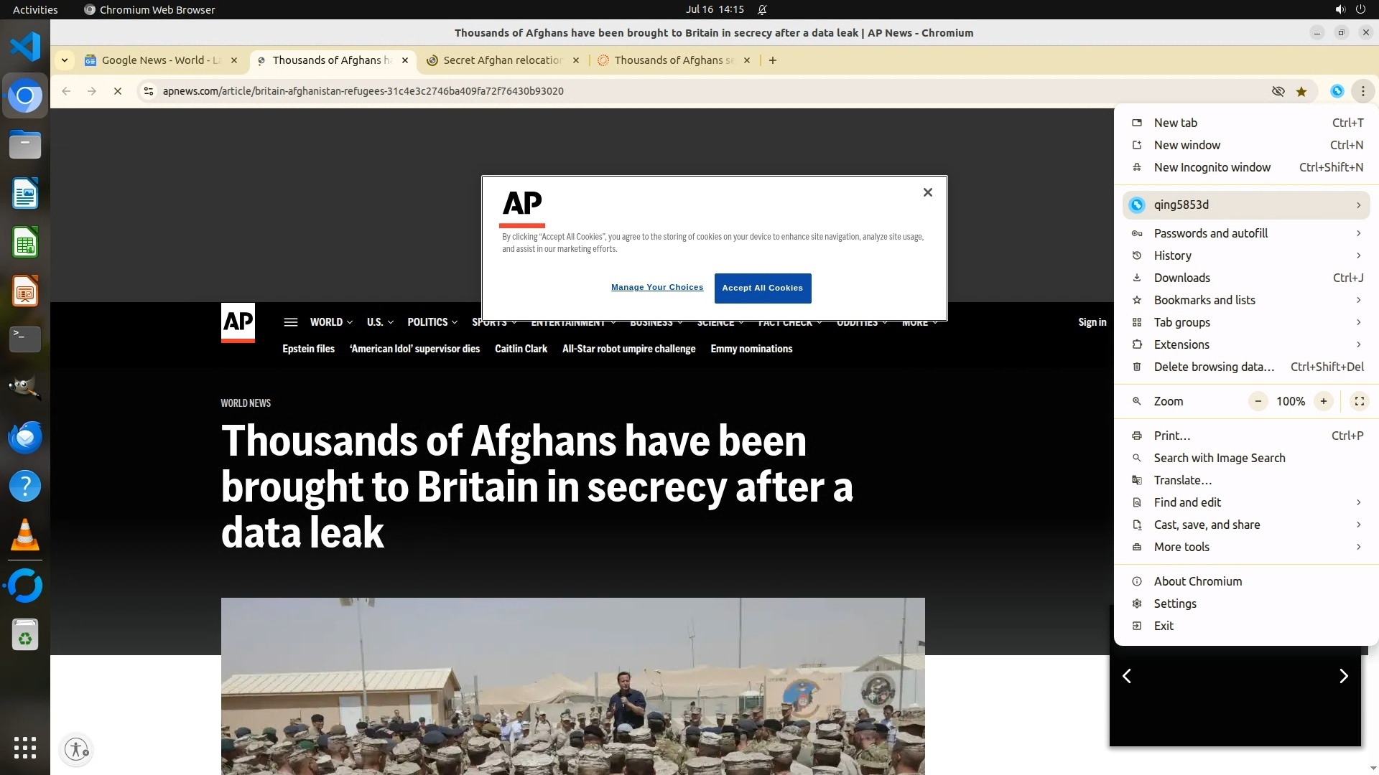The width and height of the screenshot is (1379, 775).
Task: Stop page loading with the X button
Action: point(118,91)
